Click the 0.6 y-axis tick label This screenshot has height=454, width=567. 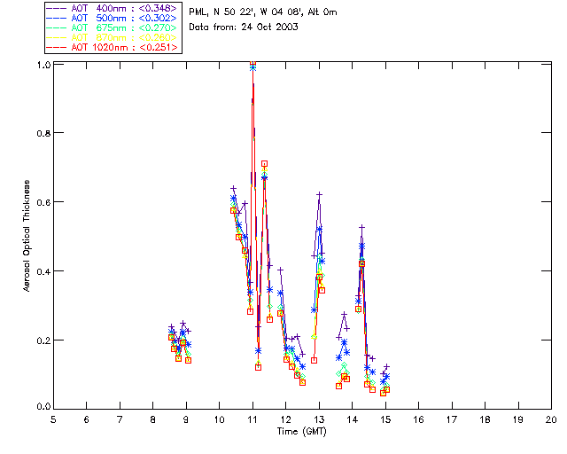pyautogui.click(x=43, y=202)
